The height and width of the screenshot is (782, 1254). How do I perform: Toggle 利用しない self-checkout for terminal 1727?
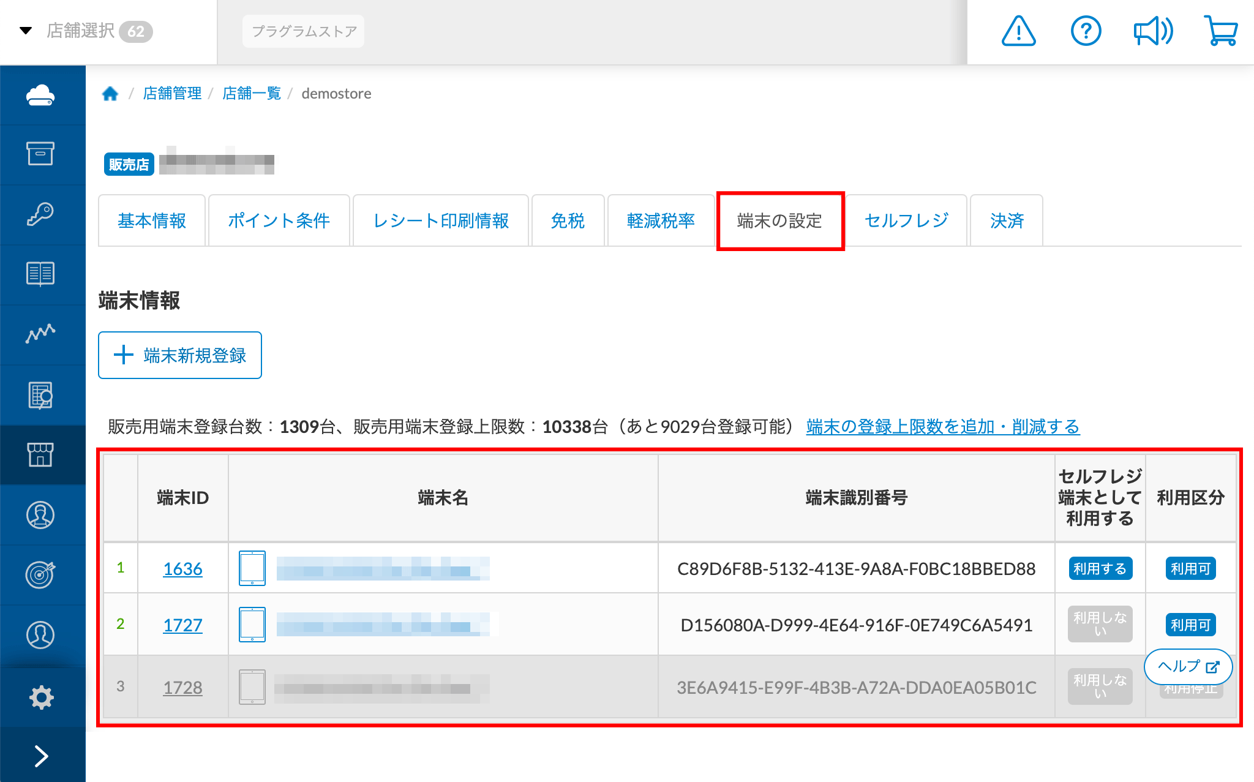(x=1100, y=624)
